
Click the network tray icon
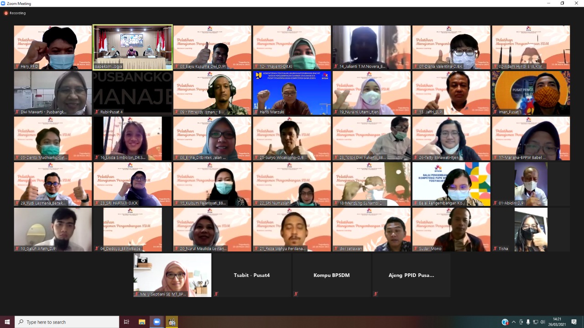coord(535,322)
